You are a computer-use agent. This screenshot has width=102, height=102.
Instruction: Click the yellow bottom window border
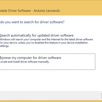click(51, 101)
